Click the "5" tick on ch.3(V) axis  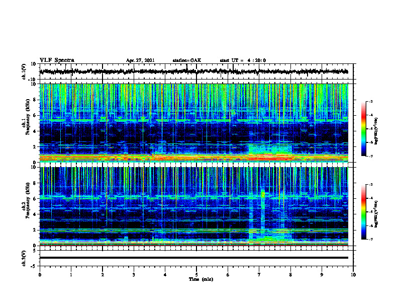pyautogui.click(x=35, y=251)
